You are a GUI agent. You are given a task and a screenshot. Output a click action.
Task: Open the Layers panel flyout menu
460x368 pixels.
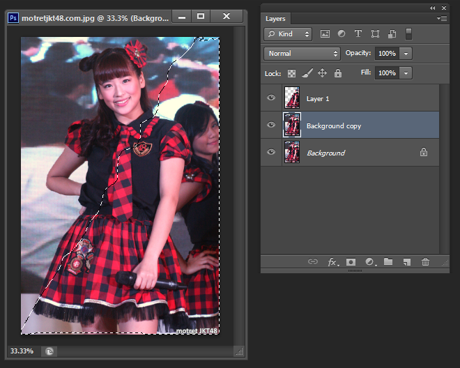442,19
